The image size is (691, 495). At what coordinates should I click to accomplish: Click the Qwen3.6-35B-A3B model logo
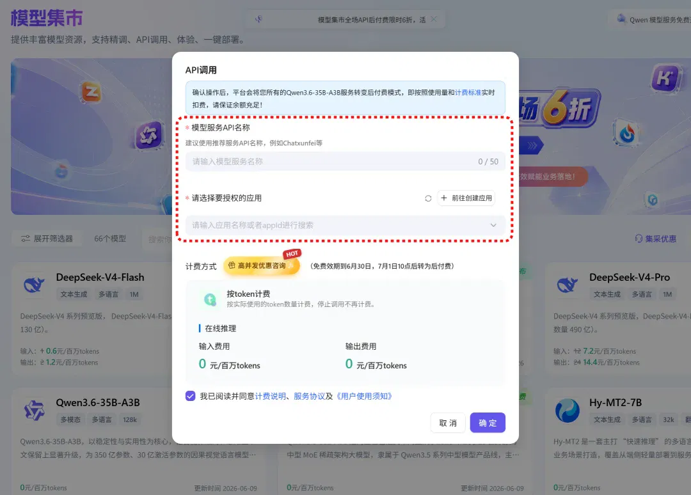(34, 411)
